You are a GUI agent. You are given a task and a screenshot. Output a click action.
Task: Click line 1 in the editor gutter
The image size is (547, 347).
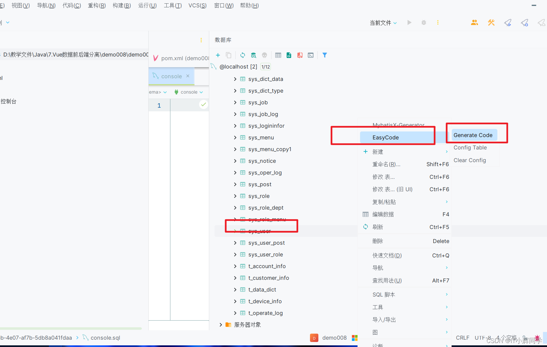click(159, 105)
